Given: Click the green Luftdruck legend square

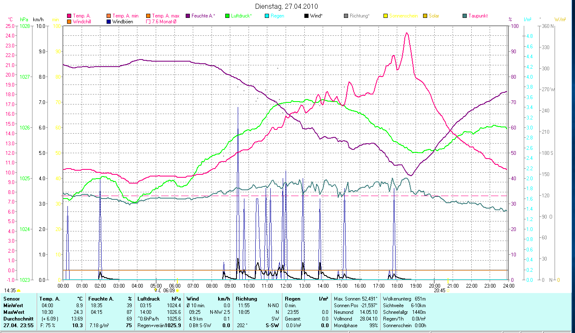Looking at the screenshot, I should click(227, 16).
